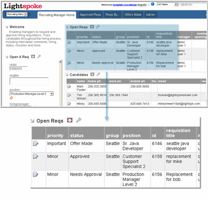Sort enlarged Open Reqs by position header
The image size is (208, 199).
point(132,136)
